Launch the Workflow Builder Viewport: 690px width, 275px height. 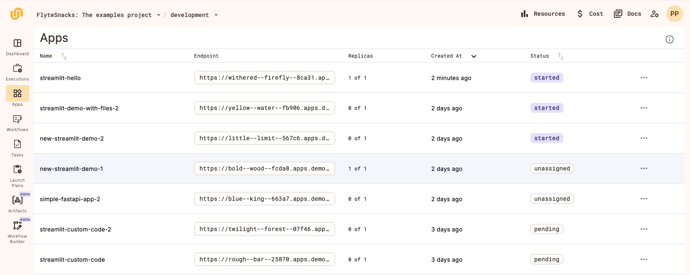click(17, 226)
